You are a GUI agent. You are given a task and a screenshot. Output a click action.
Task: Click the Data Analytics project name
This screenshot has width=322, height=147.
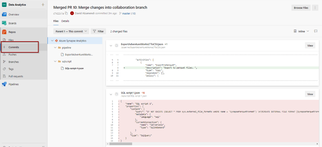(x=17, y=4)
